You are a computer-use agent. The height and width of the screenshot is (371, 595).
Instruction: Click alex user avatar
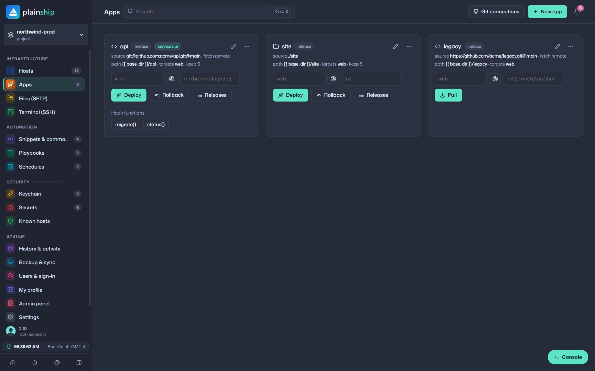click(11, 331)
